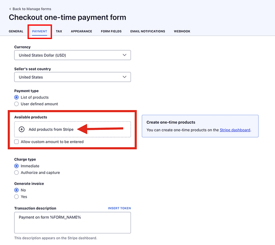
Task: Enable Allow custom amount to be entered
Action: pos(17,142)
